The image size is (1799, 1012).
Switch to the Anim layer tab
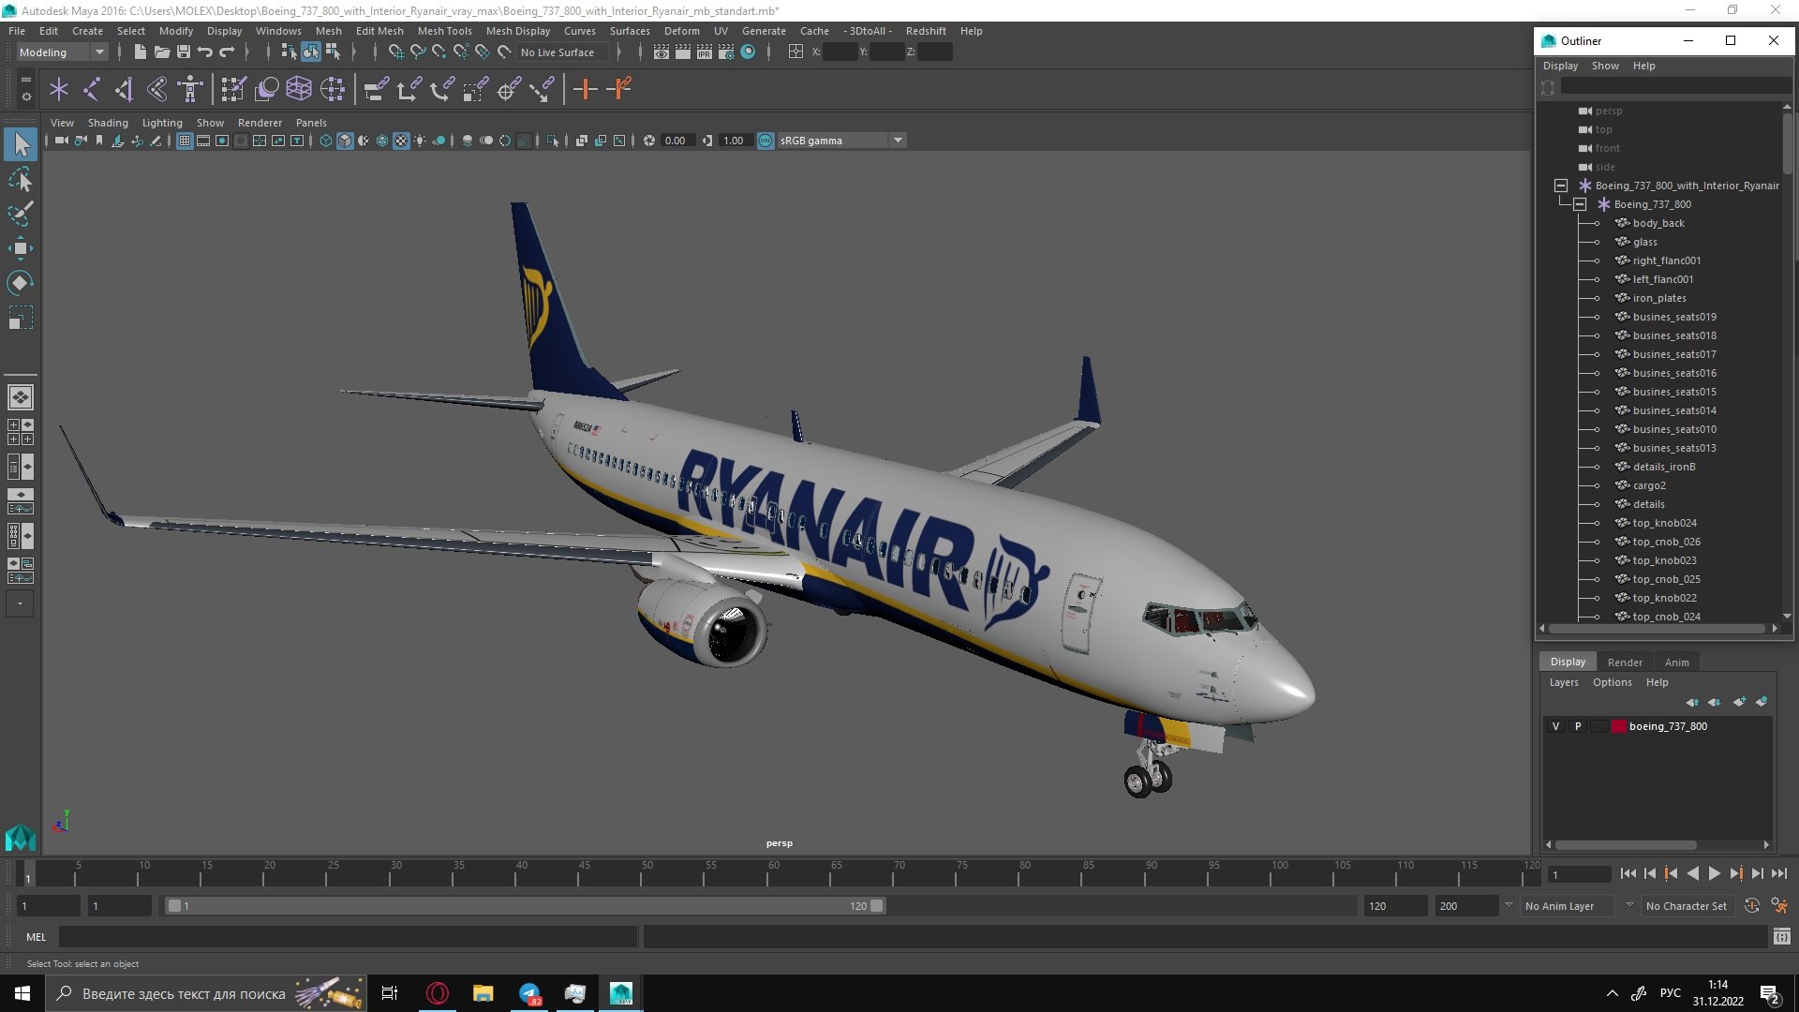[1676, 662]
